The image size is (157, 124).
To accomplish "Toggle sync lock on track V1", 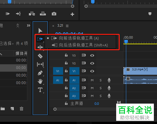I will coord(84,71).
